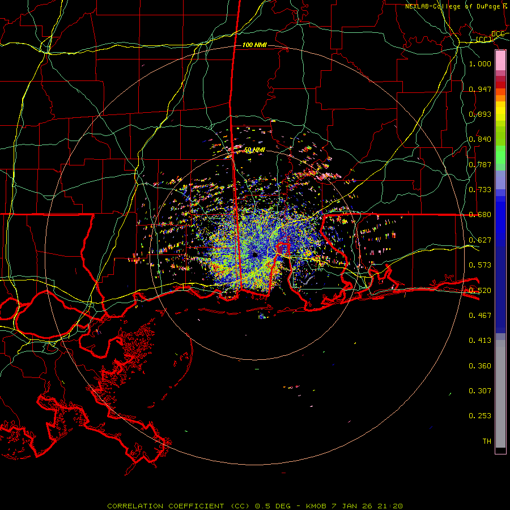Click the 0.360 legend value
The height and width of the screenshot is (510, 510).
coord(480,366)
